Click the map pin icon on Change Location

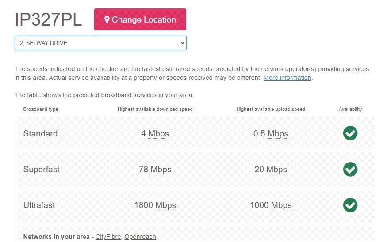107,20
